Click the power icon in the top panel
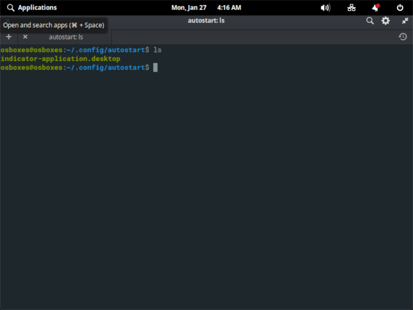This screenshot has height=310, width=413. (x=400, y=7)
